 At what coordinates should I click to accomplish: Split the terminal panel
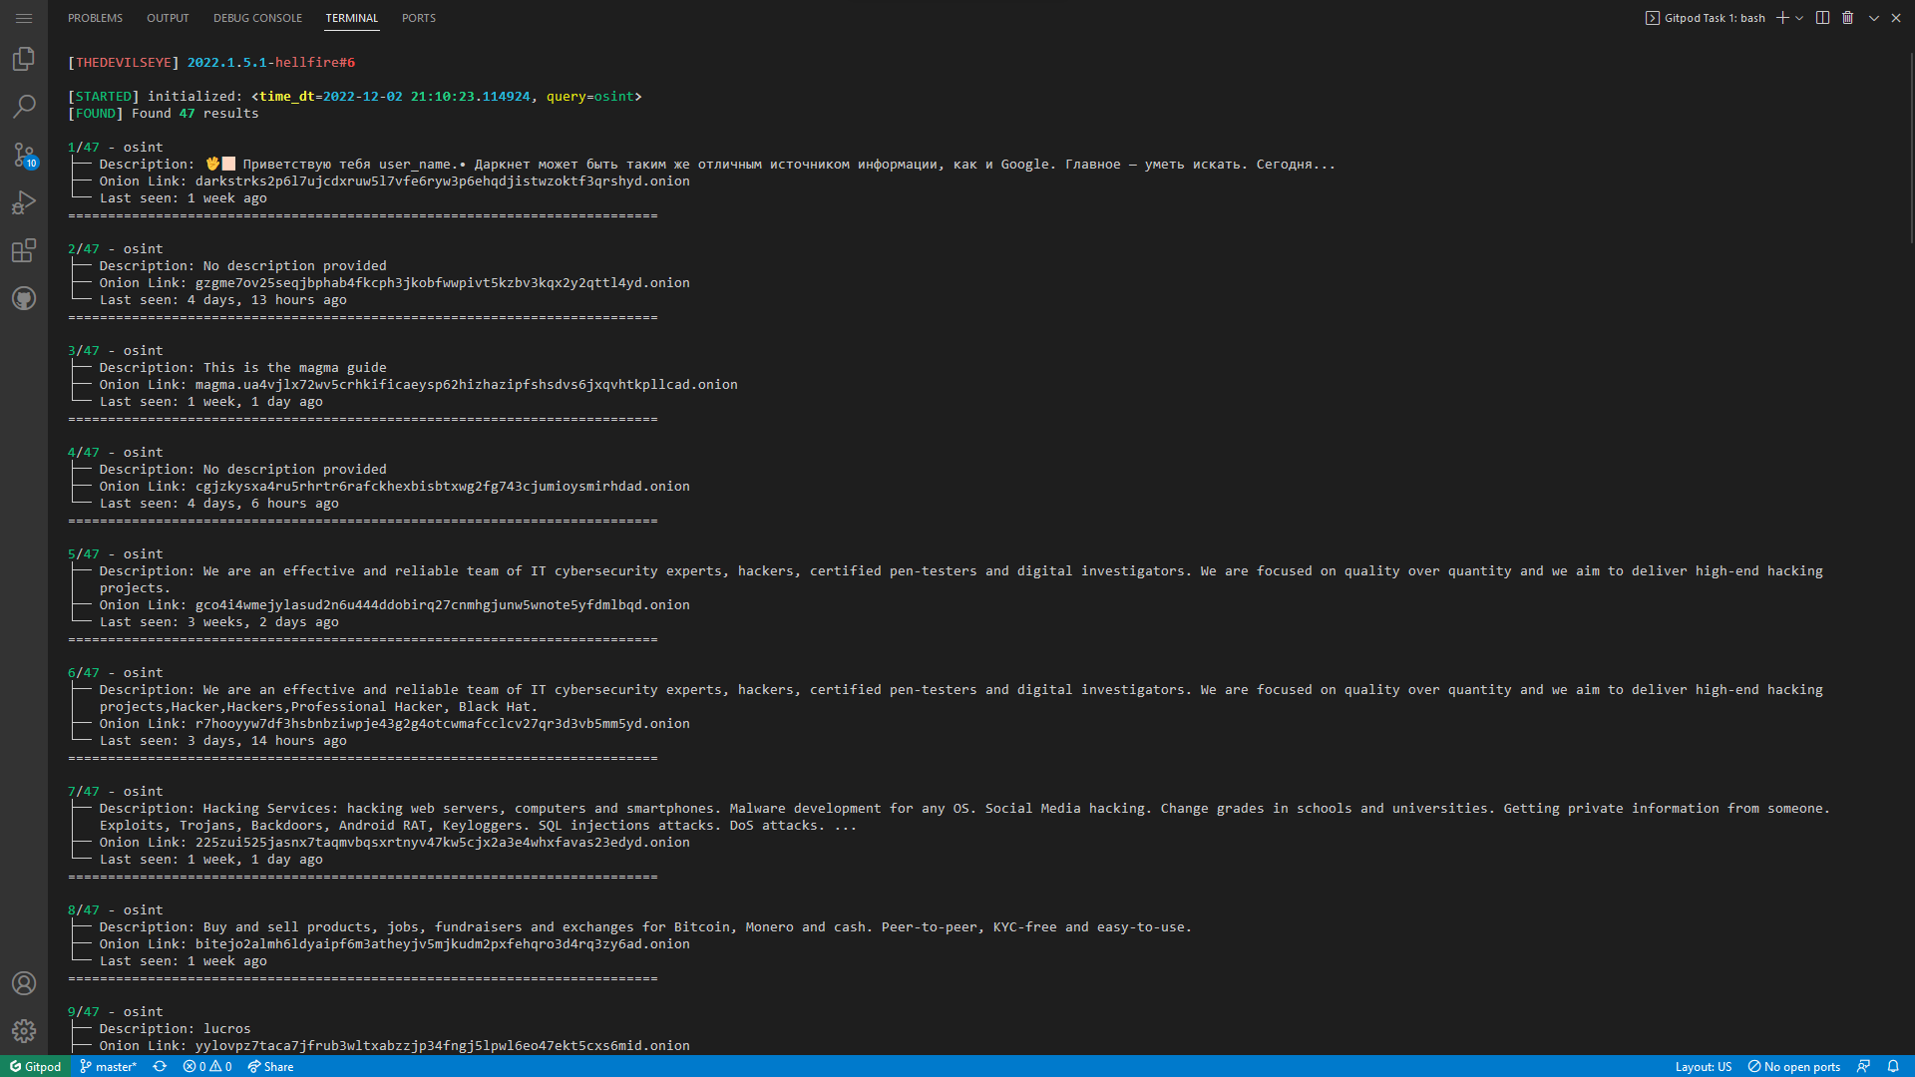pyautogui.click(x=1822, y=18)
